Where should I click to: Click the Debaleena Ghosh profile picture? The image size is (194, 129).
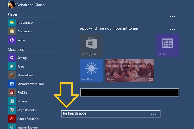coord(12,5)
